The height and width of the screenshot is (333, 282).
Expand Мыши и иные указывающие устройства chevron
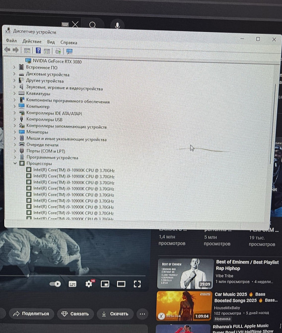click(x=14, y=138)
